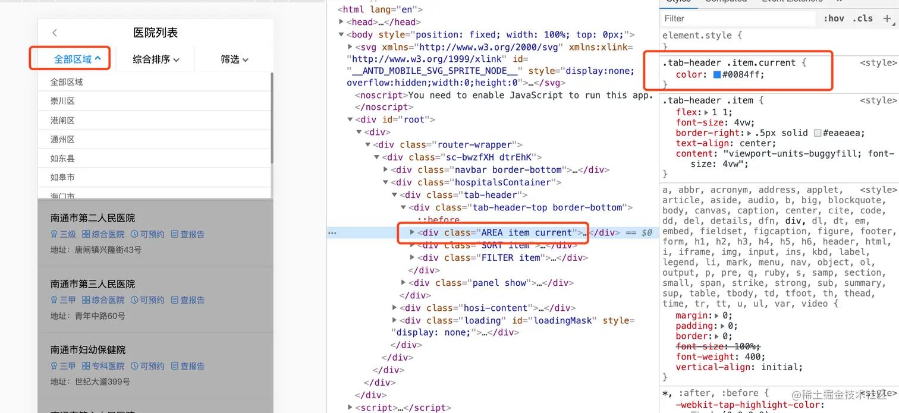
Task: Click the 查报告 tag under 南通市第二人民医院
Action: pyautogui.click(x=188, y=234)
